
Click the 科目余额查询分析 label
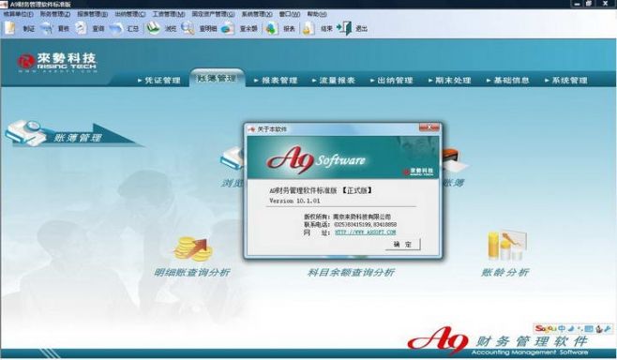(351, 272)
